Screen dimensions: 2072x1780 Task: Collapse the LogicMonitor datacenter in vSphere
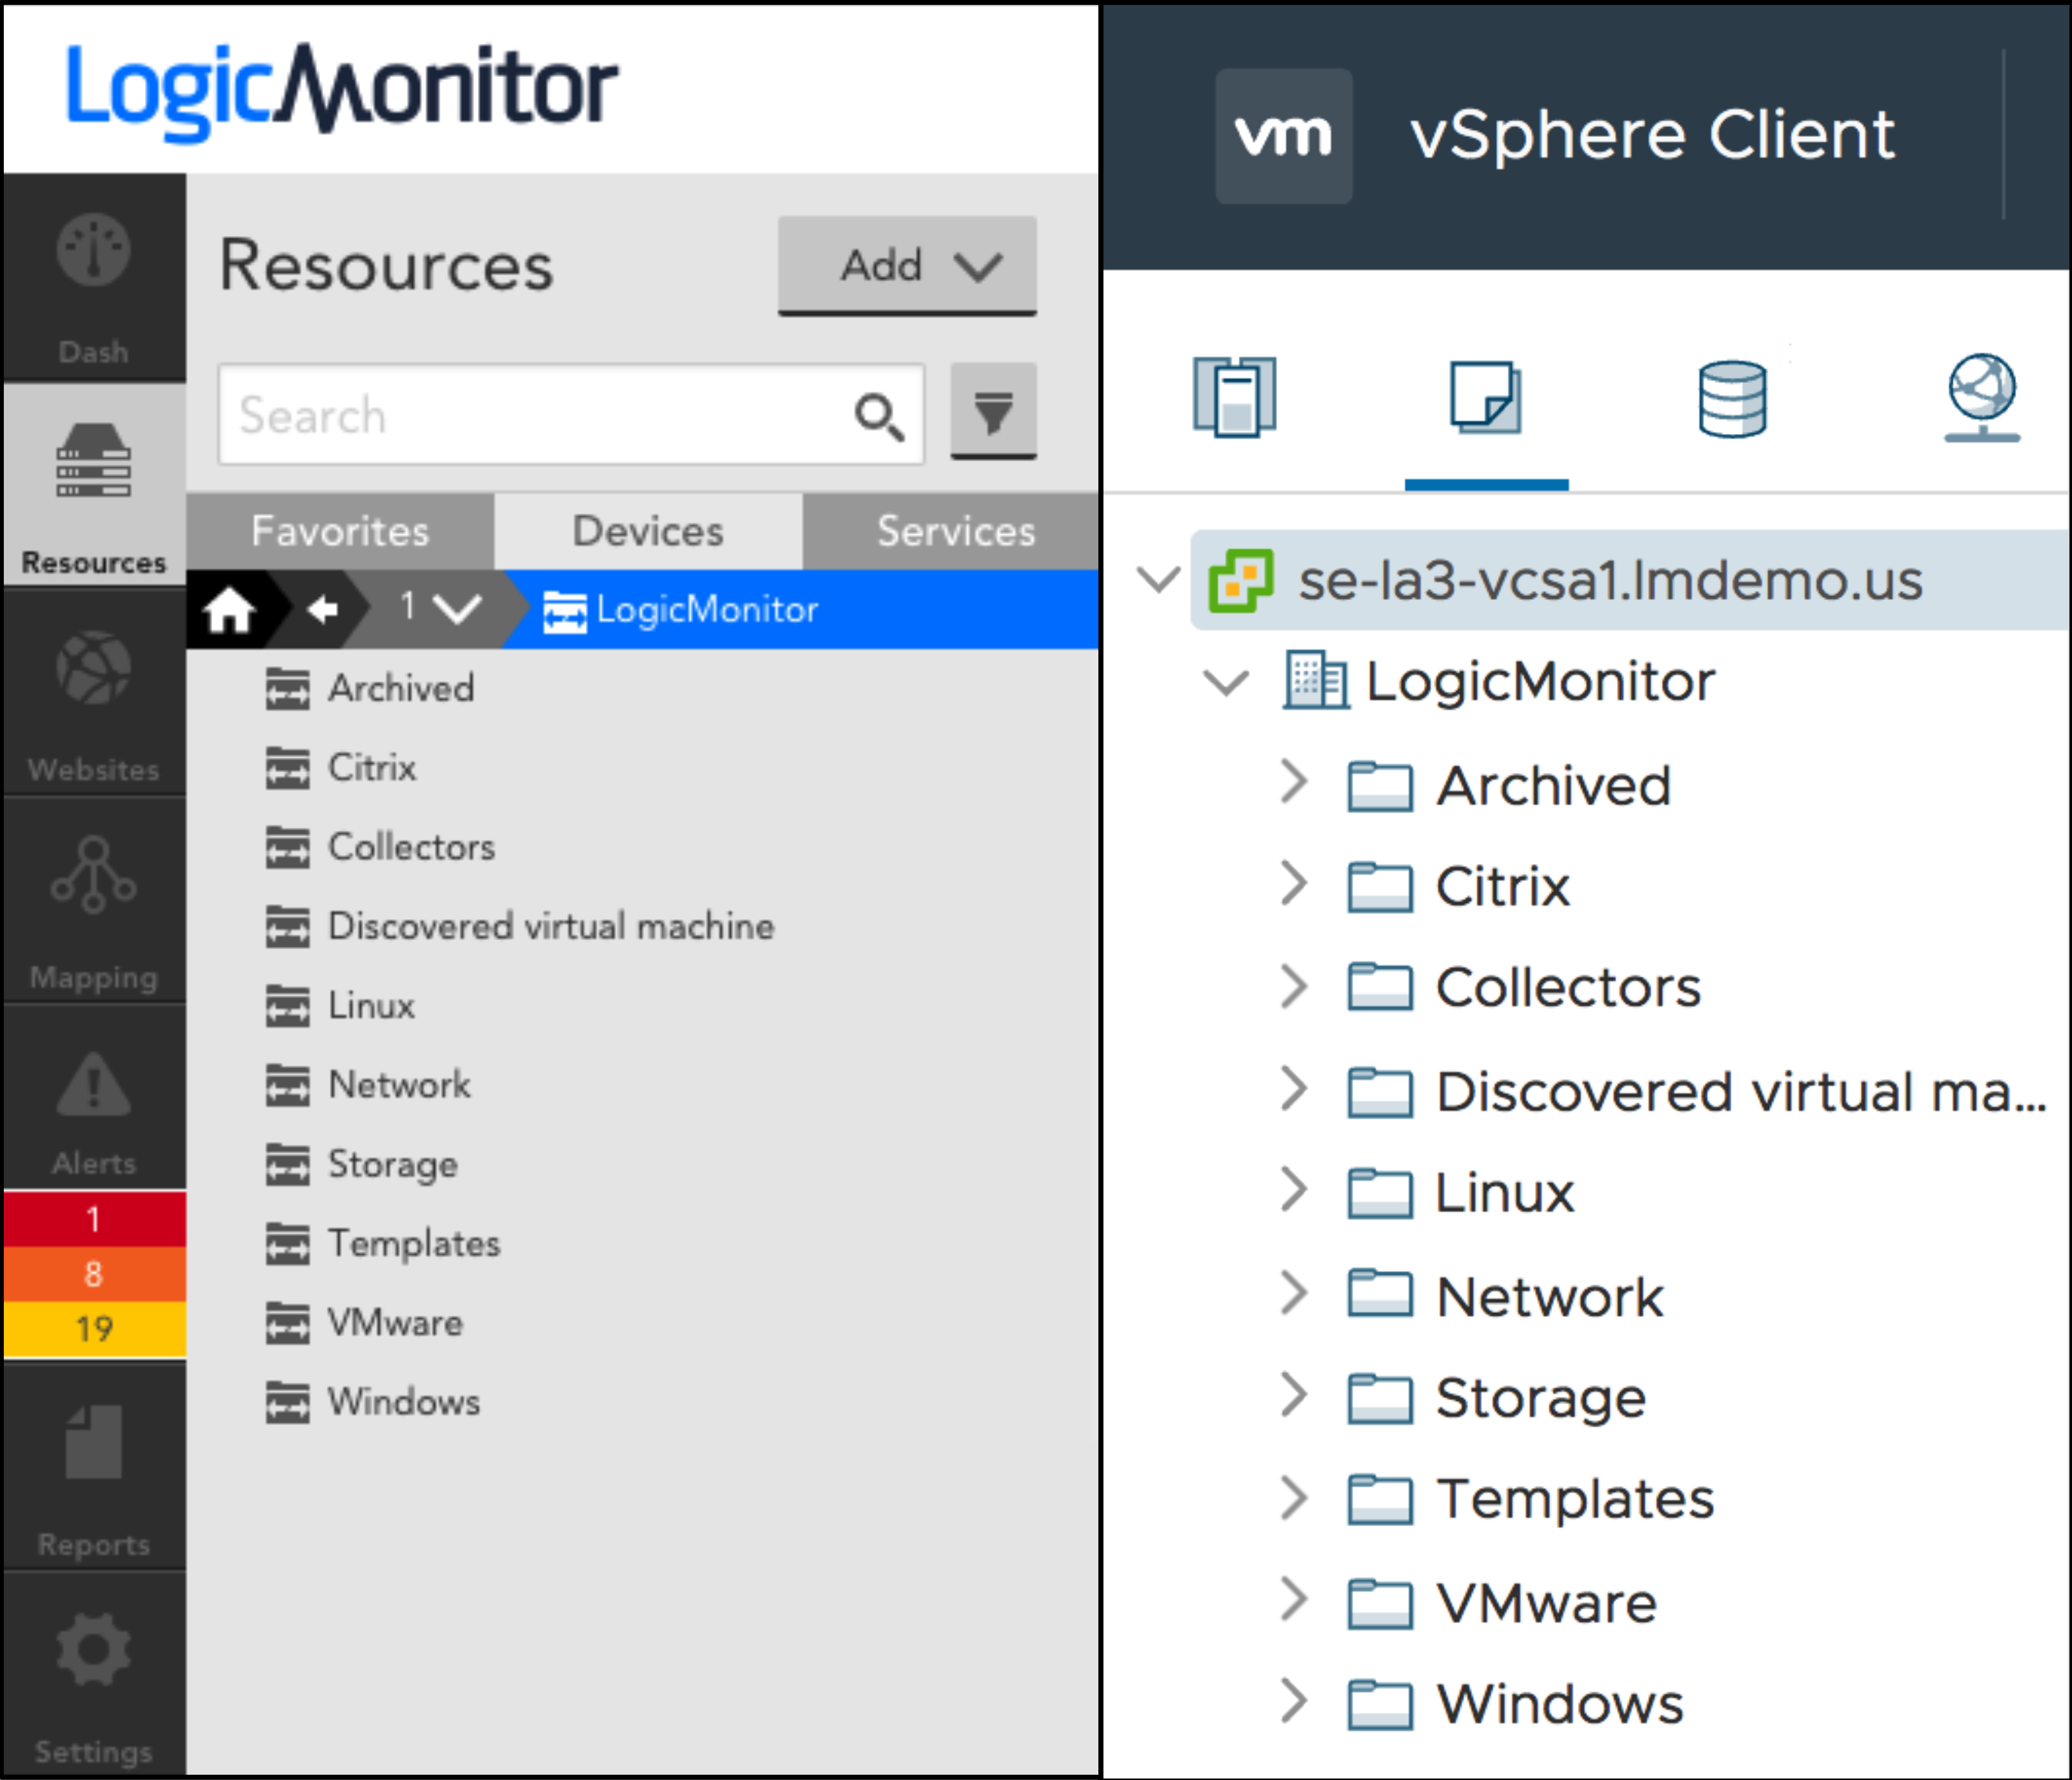pos(1226,683)
